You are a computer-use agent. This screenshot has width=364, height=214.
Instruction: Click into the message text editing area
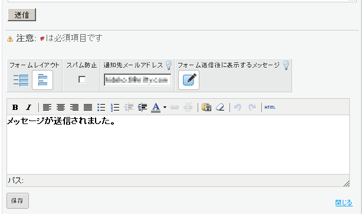coord(178,145)
